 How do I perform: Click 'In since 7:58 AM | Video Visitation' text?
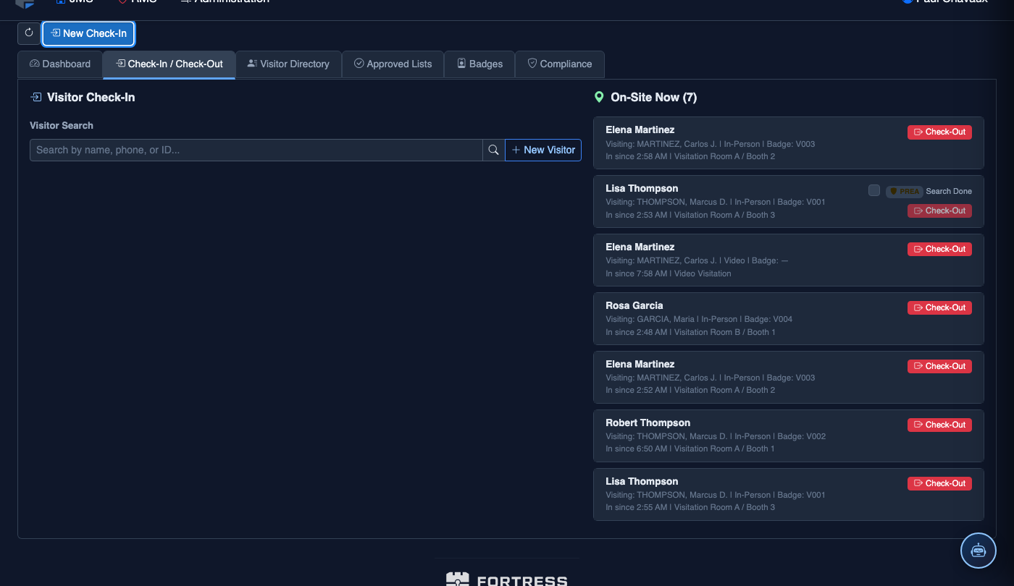(x=669, y=273)
